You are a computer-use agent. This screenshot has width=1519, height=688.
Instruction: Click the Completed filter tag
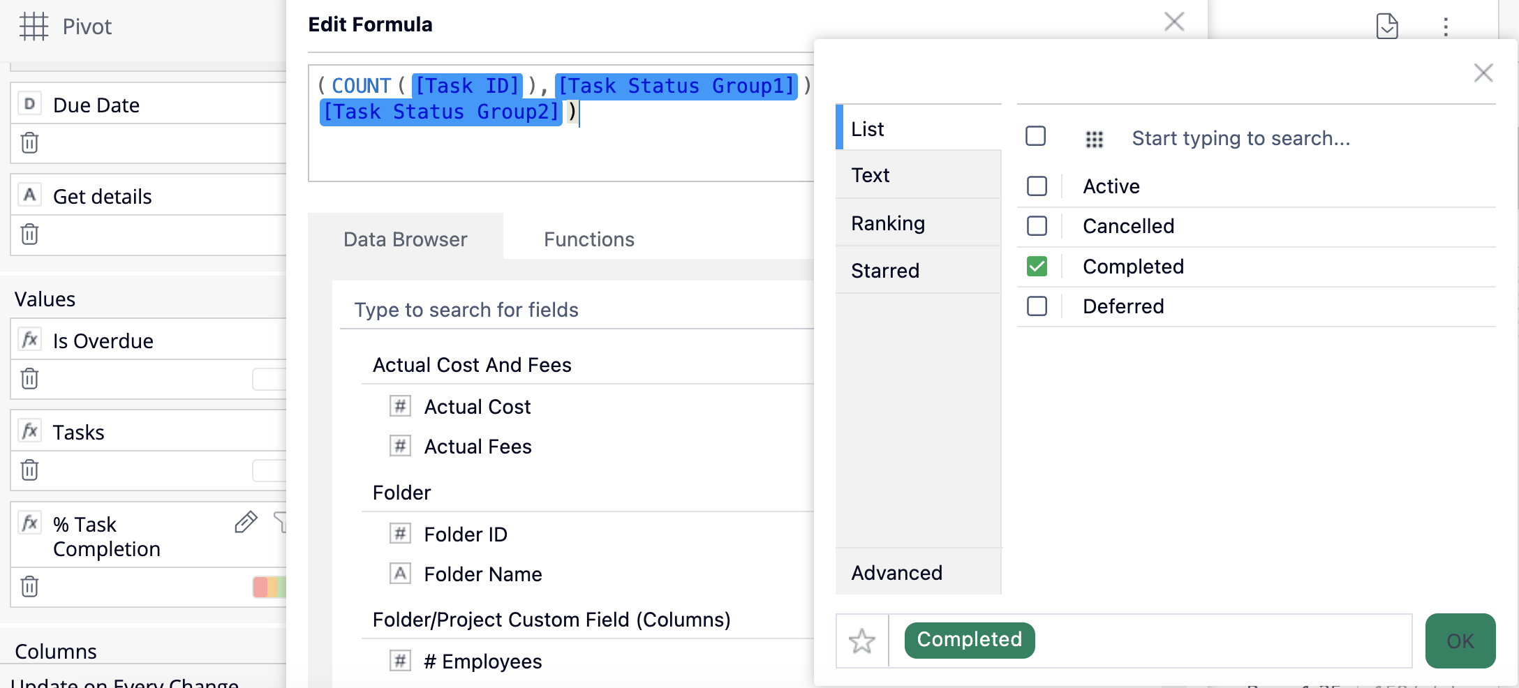[x=970, y=640]
